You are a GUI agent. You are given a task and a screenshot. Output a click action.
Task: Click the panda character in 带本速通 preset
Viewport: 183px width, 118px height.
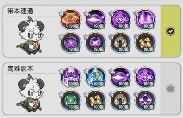pyautogui.click(x=31, y=36)
